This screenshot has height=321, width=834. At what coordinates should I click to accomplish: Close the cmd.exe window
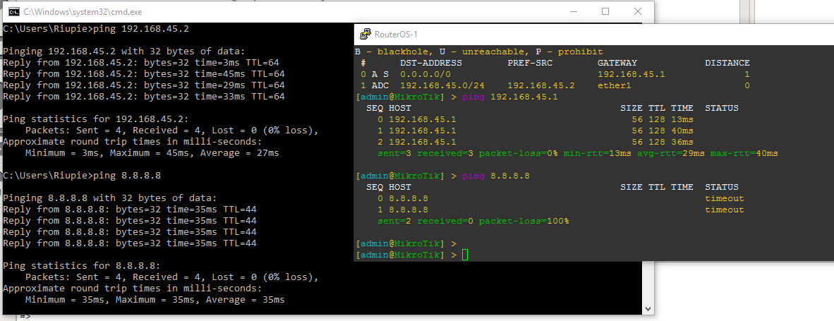click(638, 12)
